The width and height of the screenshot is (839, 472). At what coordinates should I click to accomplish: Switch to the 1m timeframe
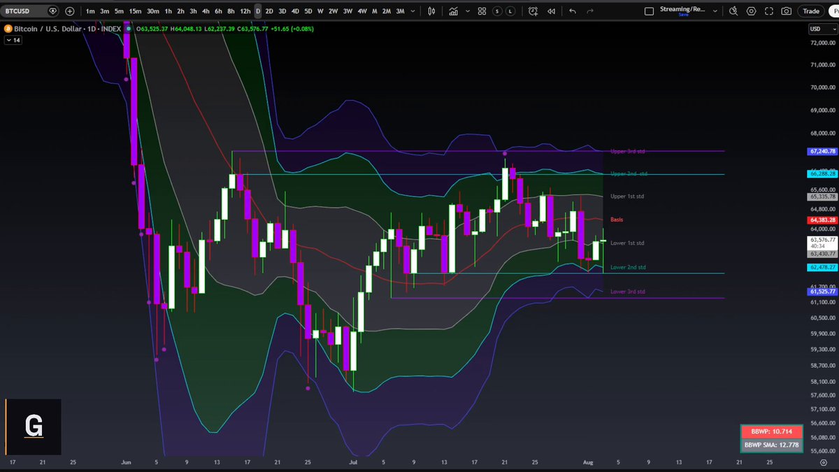[x=90, y=11]
